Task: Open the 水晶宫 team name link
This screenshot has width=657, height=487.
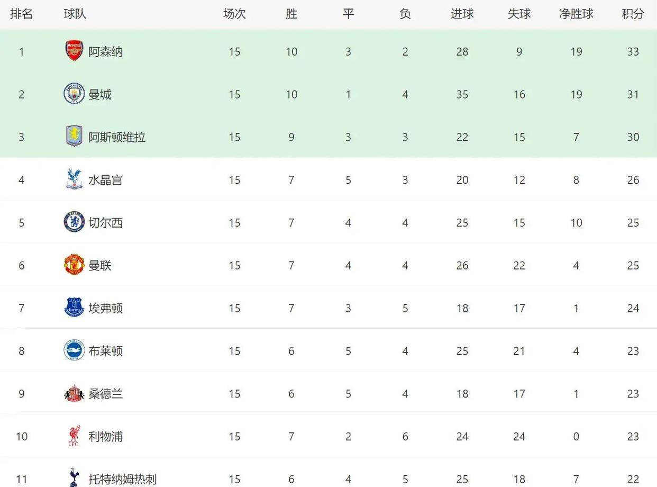Action: (106, 180)
